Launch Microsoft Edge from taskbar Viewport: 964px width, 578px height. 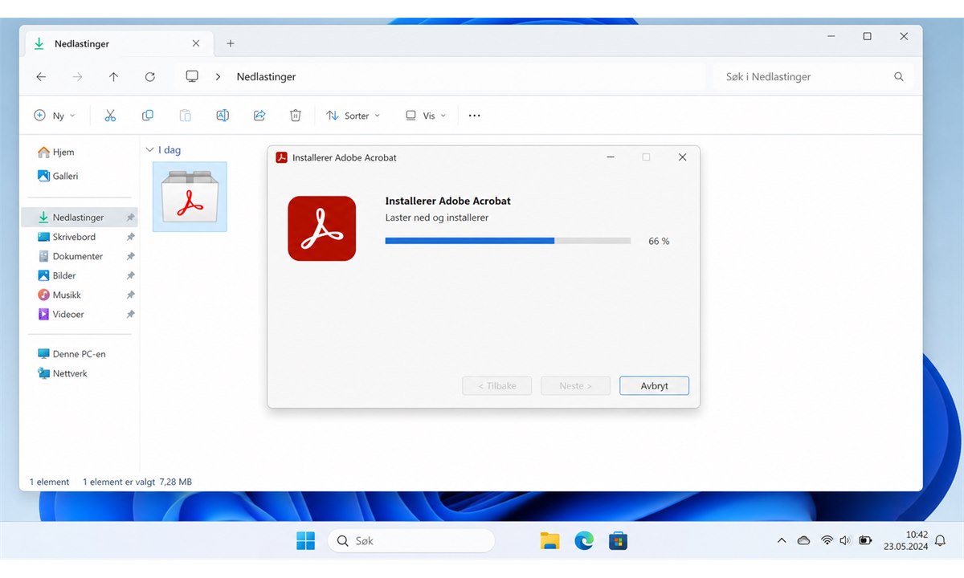(x=584, y=541)
